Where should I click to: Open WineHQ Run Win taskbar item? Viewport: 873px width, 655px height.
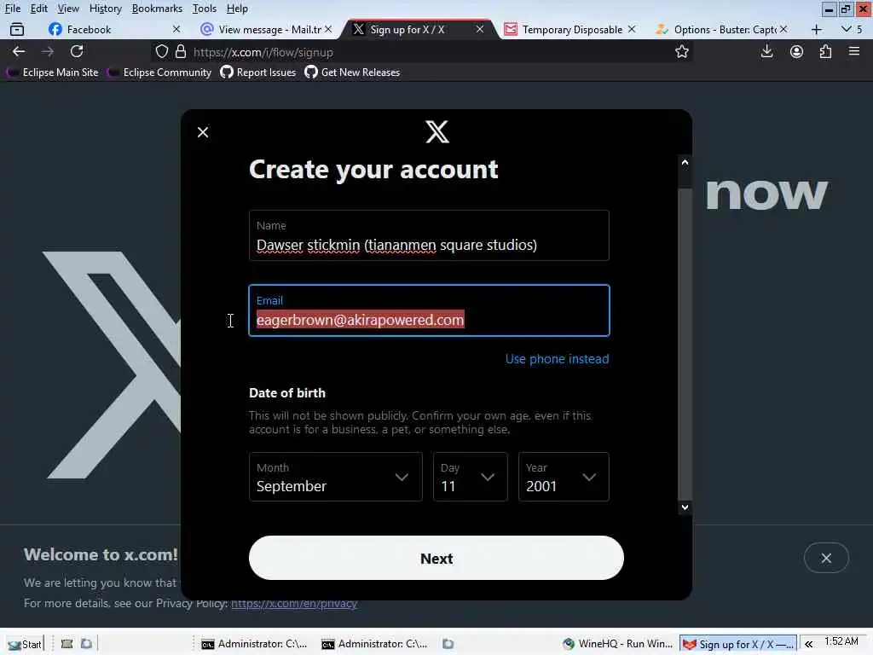pyautogui.click(x=617, y=644)
